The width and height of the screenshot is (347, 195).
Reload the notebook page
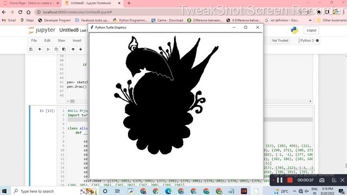20,12
